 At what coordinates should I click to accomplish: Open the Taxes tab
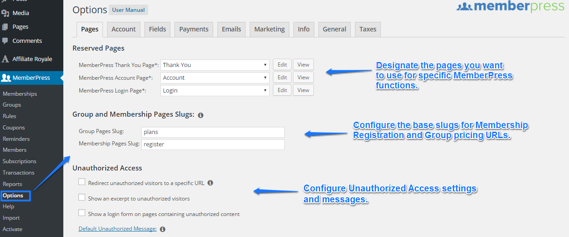[x=368, y=29]
